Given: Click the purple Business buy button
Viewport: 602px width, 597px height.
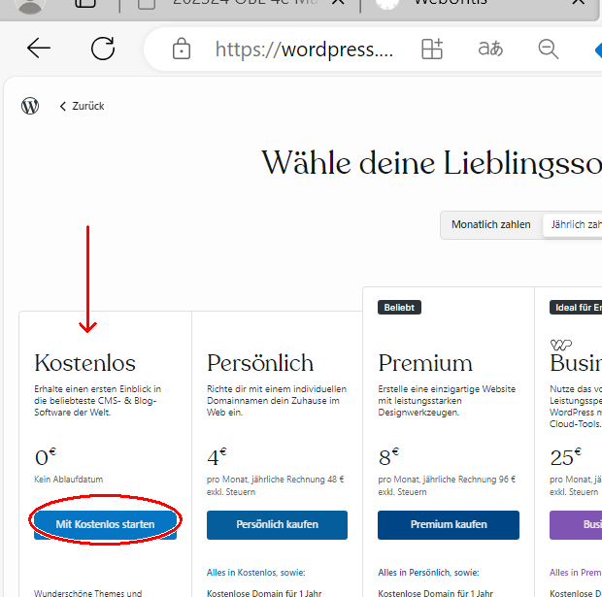Looking at the screenshot, I should tap(576, 524).
